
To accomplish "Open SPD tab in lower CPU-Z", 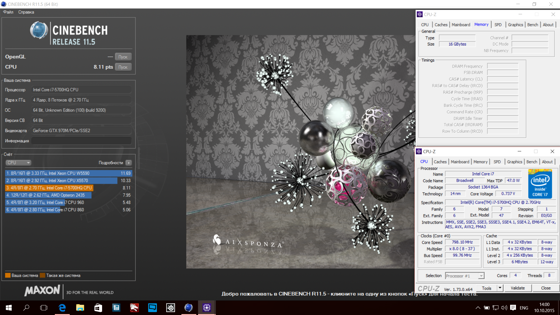I will pos(497,162).
